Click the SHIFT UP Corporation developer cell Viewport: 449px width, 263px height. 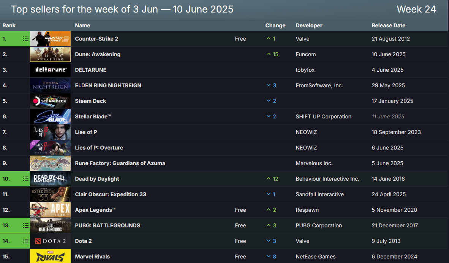[323, 117]
